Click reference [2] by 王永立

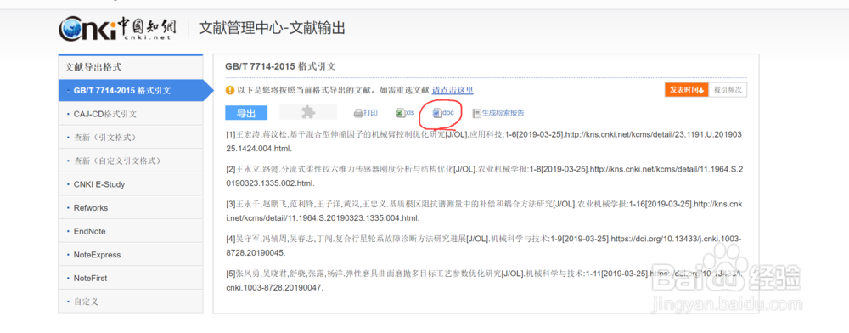tap(485, 176)
